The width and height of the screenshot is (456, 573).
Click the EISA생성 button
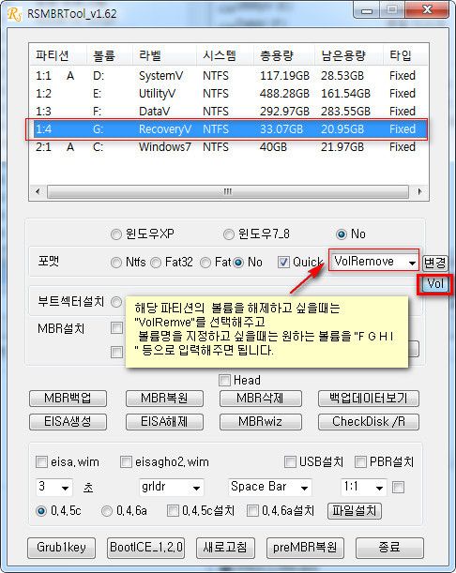click(x=68, y=422)
